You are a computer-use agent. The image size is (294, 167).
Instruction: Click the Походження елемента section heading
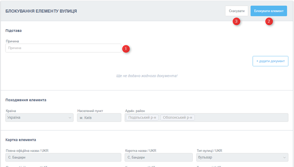26,100
